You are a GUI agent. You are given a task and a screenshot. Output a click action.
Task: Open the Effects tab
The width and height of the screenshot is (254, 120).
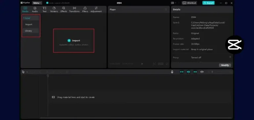pos(63,10)
